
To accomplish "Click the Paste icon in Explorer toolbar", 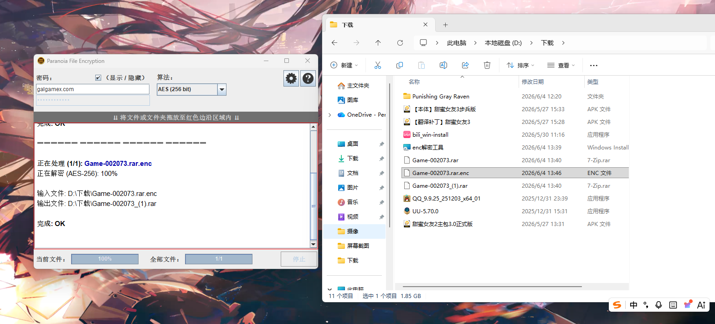I will pyautogui.click(x=422, y=65).
